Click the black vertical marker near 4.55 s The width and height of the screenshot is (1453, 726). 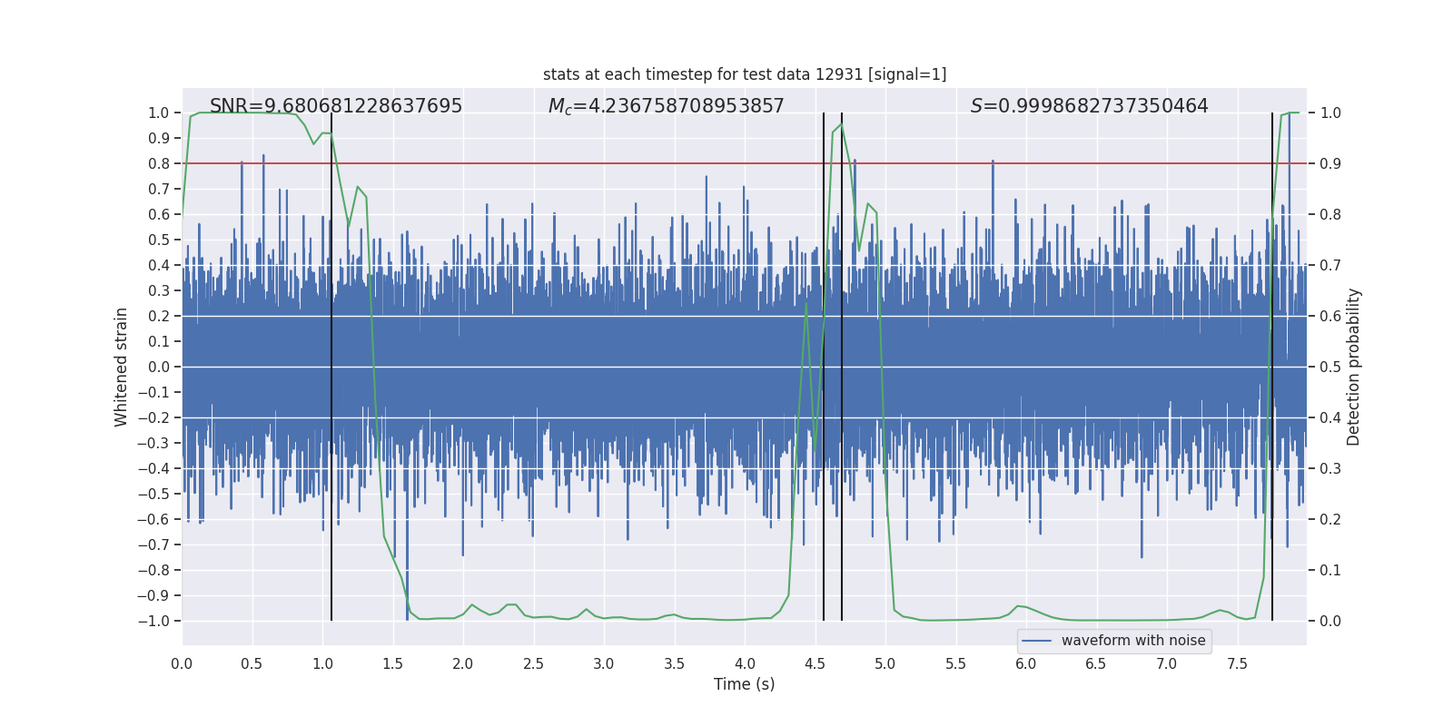[824, 367]
